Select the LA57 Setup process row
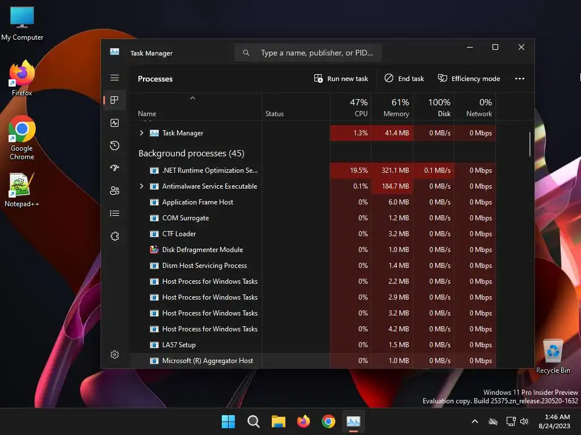 point(312,345)
